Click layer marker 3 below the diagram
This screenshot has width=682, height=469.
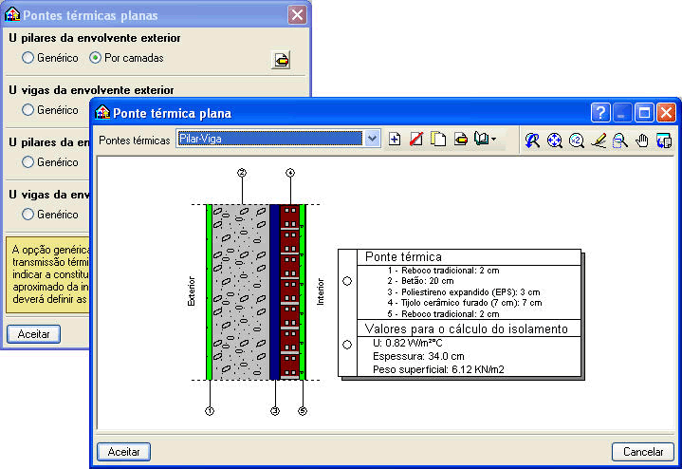click(275, 411)
